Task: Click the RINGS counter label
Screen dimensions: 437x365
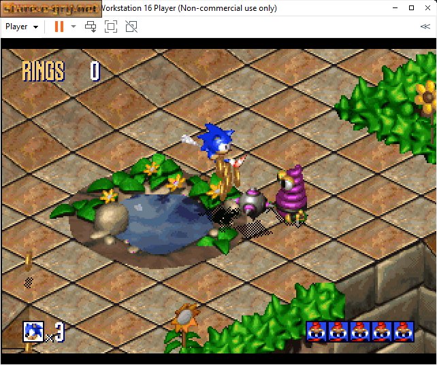Action: point(44,71)
